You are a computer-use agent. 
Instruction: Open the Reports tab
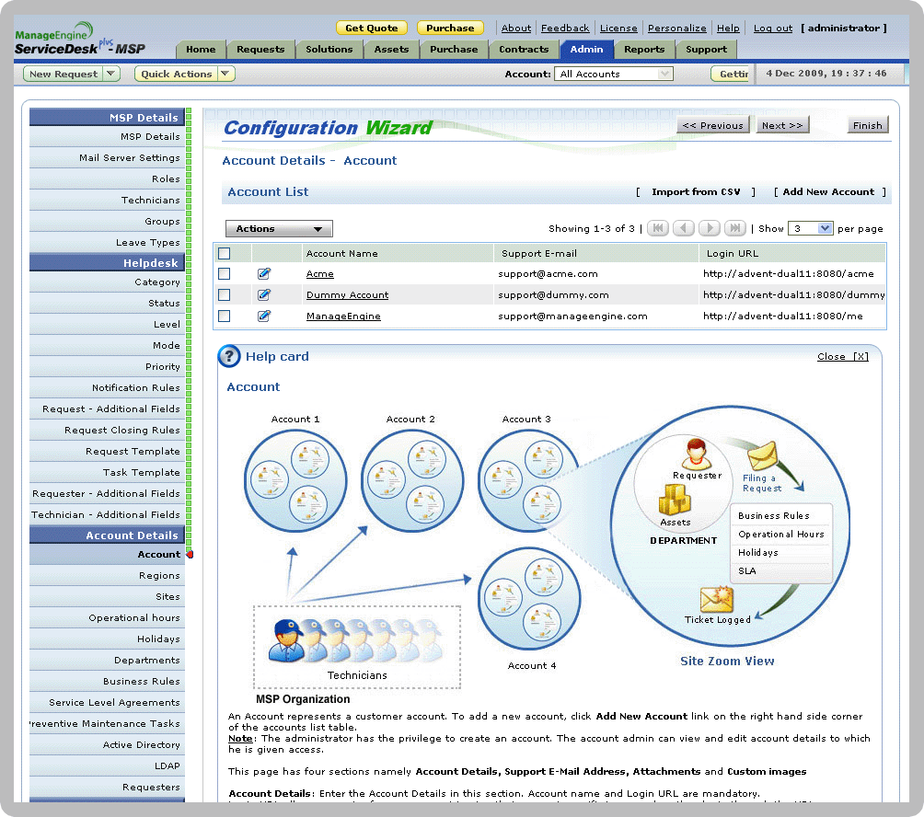coord(644,50)
